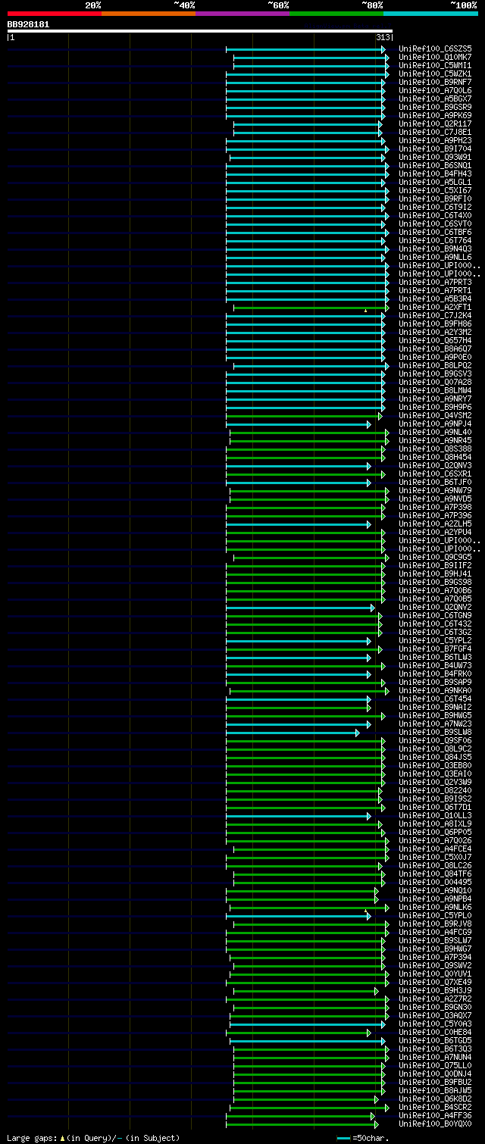Select the UniRef100_Q9C9G5 entry
This screenshot has height=1144, width=485.
[435, 557]
